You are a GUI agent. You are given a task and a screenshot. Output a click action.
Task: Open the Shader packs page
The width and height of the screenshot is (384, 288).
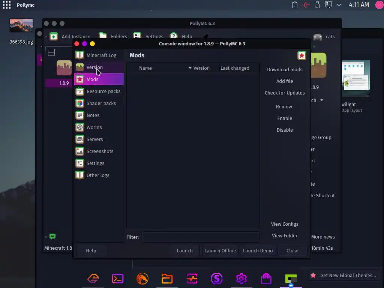point(99,103)
